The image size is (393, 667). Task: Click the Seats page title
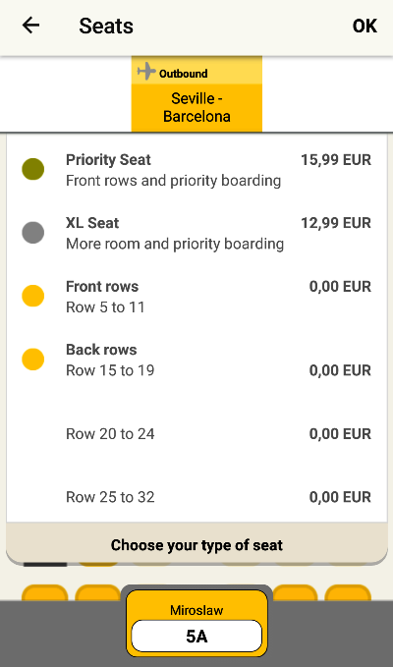click(x=106, y=26)
